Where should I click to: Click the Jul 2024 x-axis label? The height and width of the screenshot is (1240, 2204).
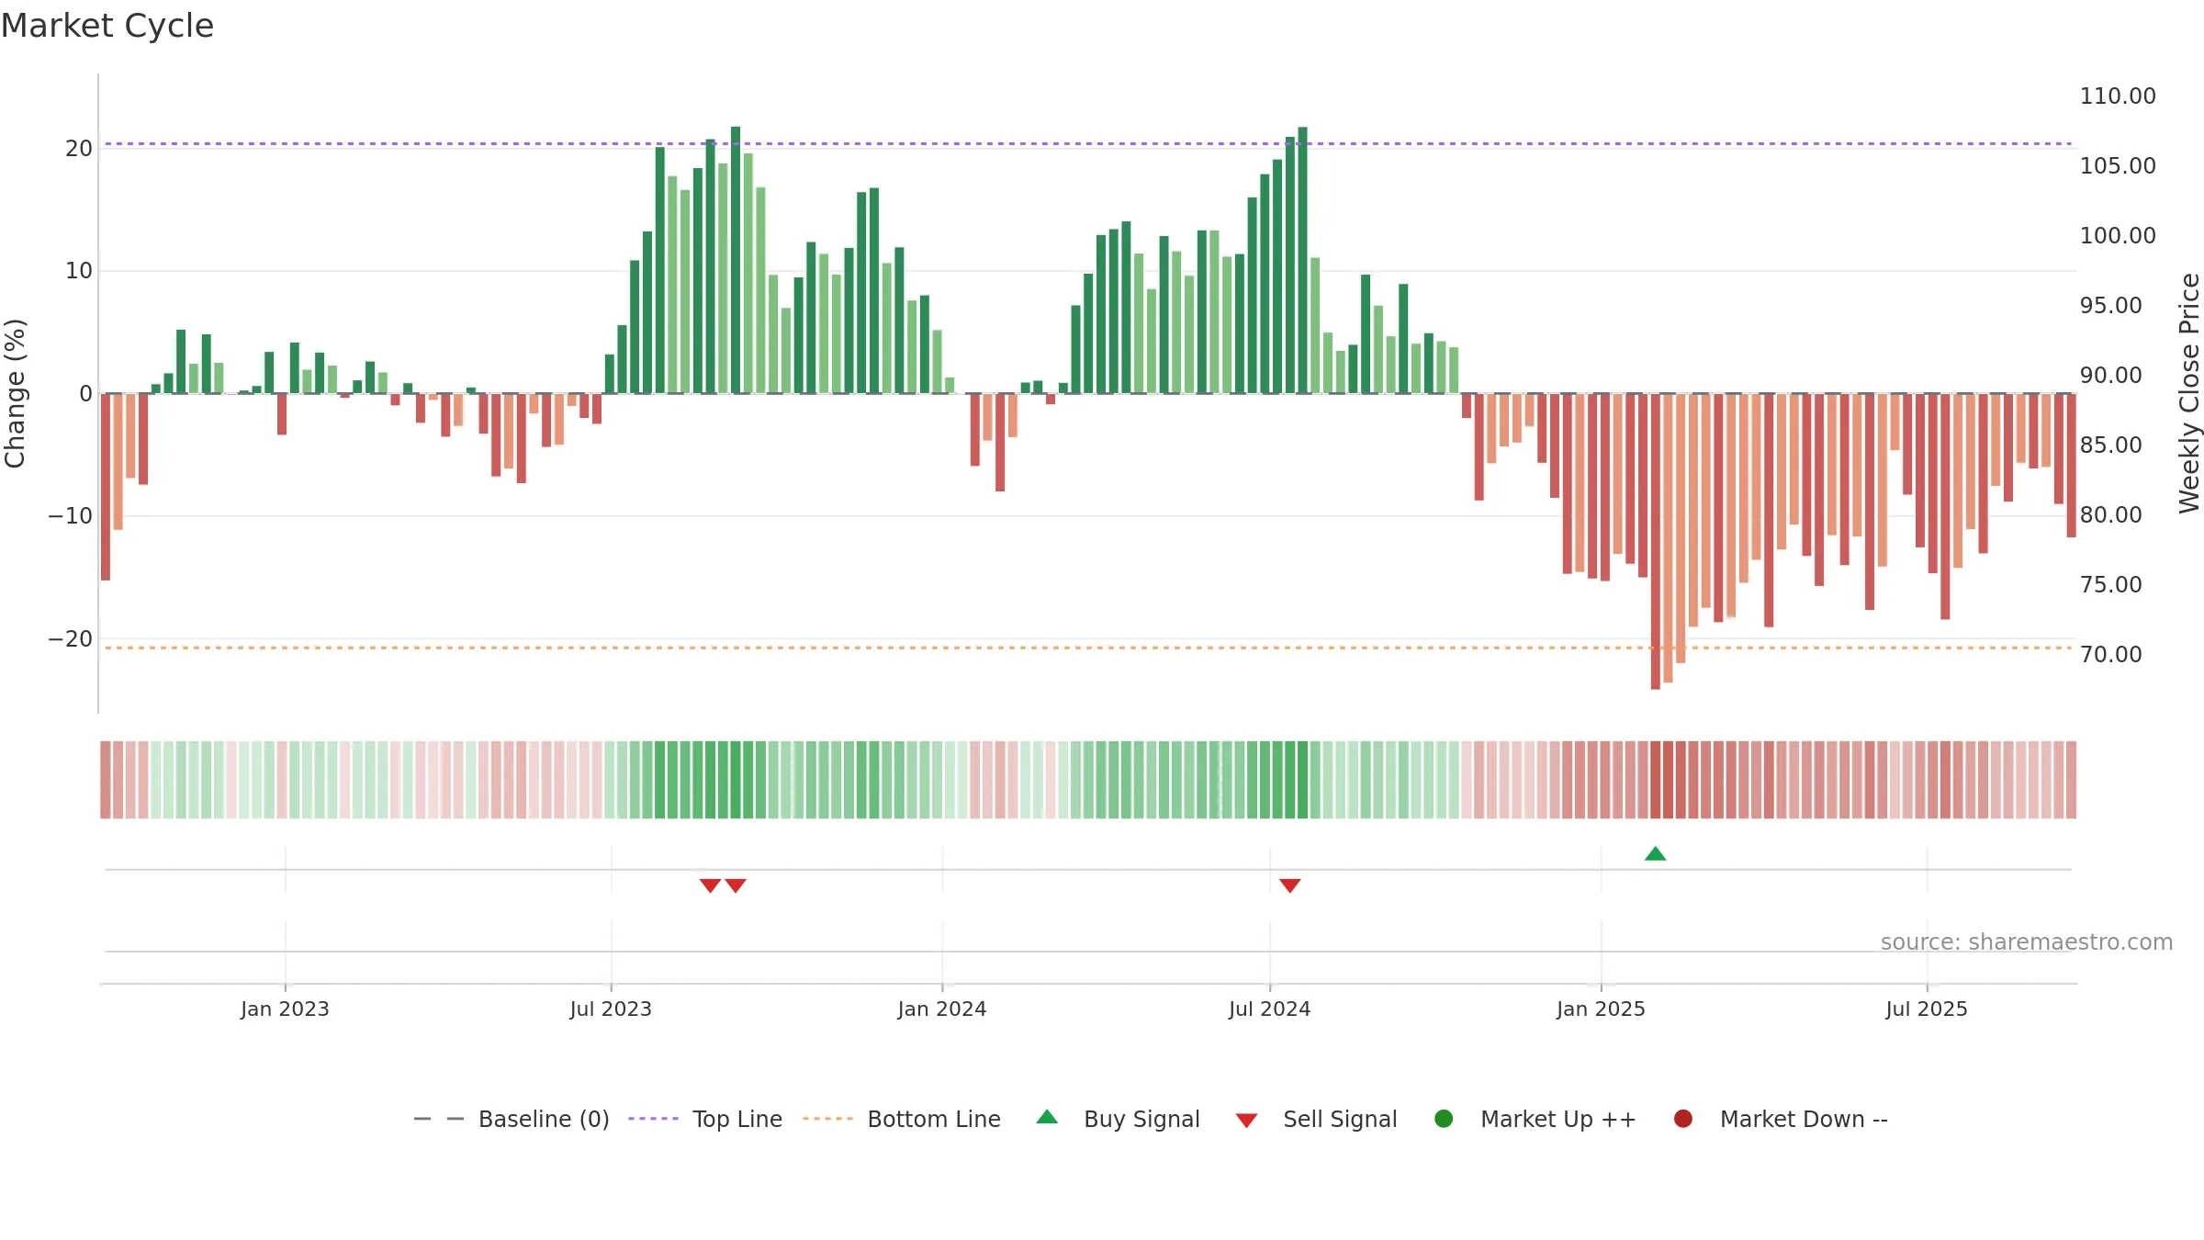1270,1009
